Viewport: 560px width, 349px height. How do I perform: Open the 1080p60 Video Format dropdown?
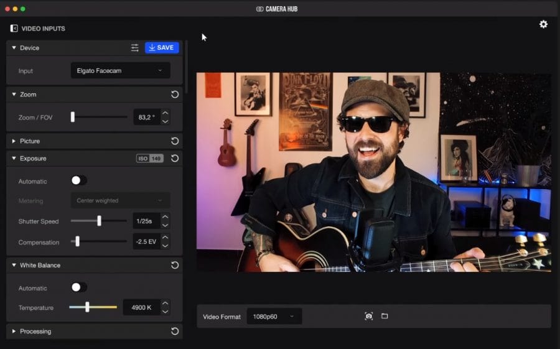coord(274,317)
